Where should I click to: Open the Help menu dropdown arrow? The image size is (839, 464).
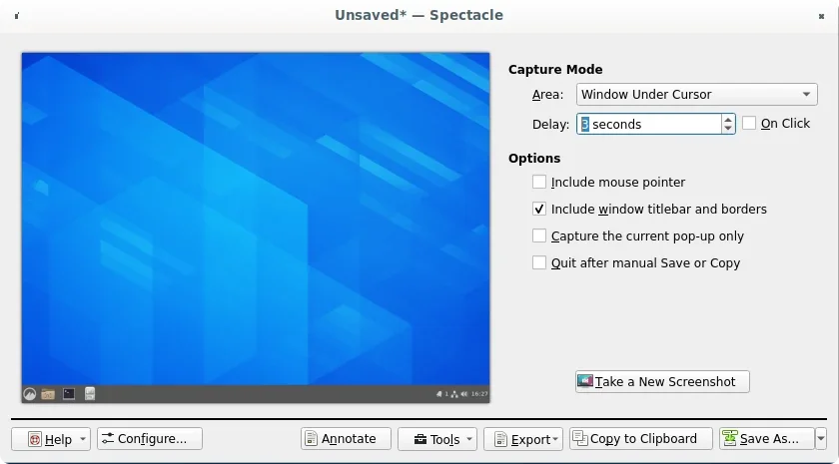coord(82,439)
